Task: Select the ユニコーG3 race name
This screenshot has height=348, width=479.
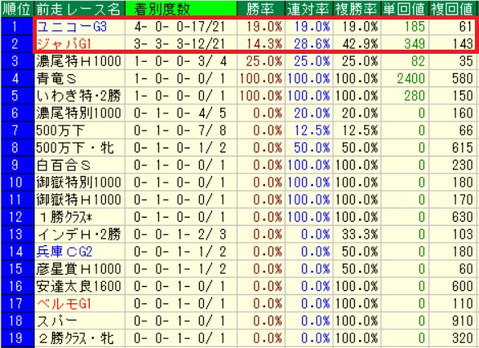Action: coord(72,27)
